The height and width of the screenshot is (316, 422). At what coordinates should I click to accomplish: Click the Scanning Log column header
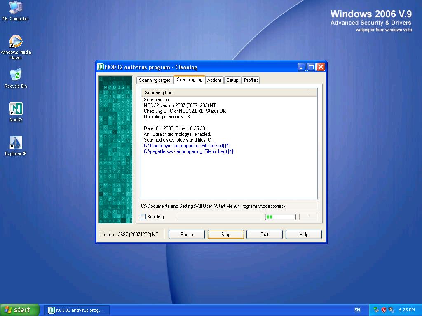225,93
